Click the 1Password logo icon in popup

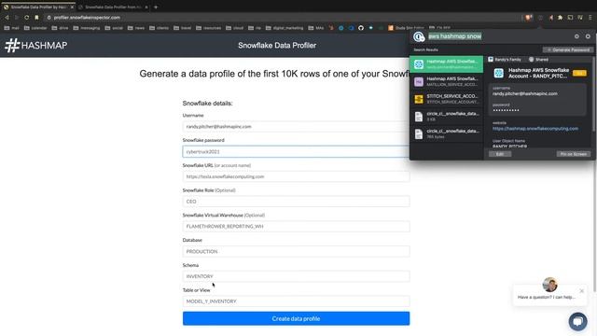click(419, 36)
